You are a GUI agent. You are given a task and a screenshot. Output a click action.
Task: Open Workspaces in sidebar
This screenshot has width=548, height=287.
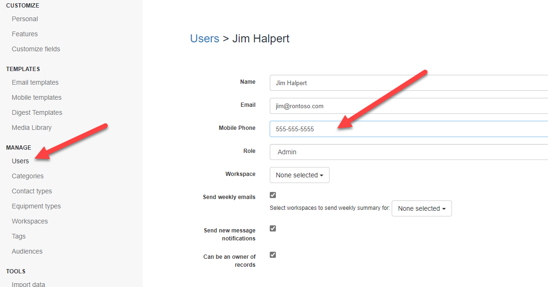[x=30, y=221]
